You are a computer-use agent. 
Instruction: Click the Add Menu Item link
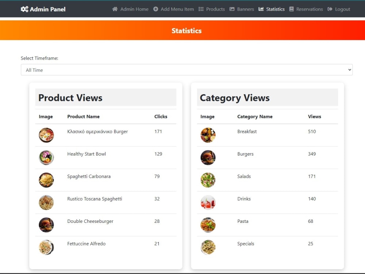point(177,9)
